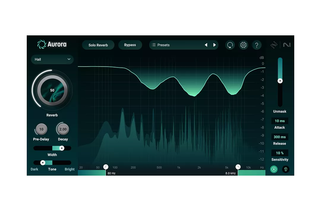
Task: Open the Hall reverb type dropdown
Action: (52, 59)
